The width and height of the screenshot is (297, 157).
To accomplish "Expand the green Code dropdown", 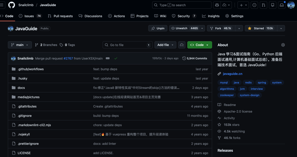I will (199, 45).
